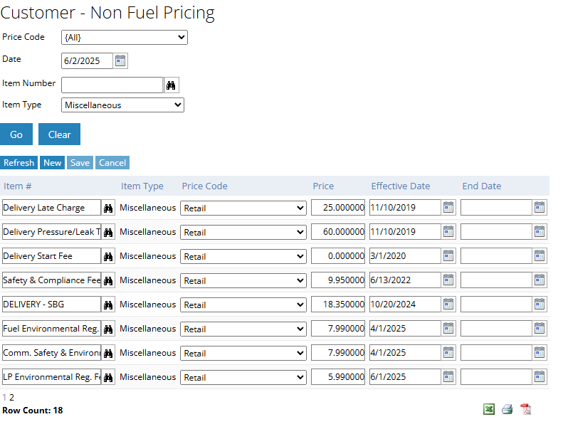Export the grid to Excel

click(x=489, y=409)
